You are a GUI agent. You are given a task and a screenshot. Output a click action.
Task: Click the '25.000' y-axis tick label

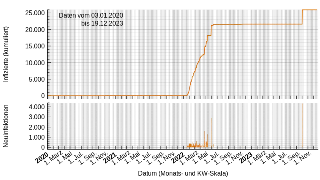tap(35, 13)
